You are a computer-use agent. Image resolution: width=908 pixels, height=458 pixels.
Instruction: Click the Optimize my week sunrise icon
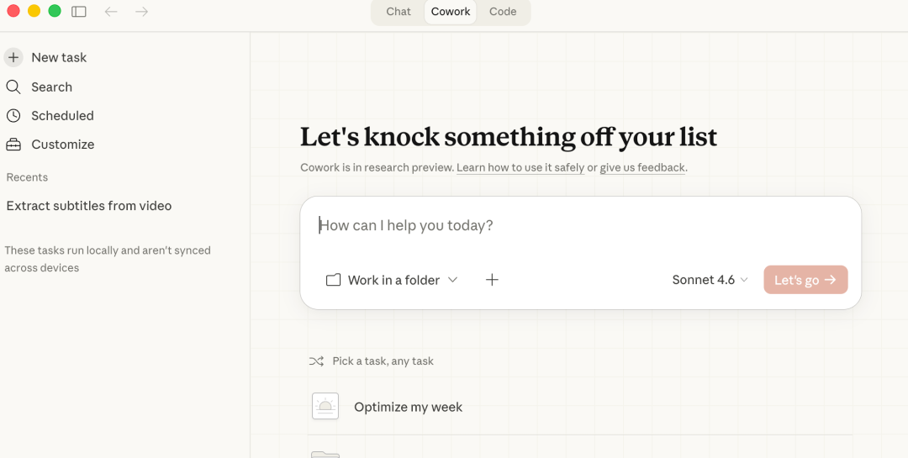click(x=325, y=407)
